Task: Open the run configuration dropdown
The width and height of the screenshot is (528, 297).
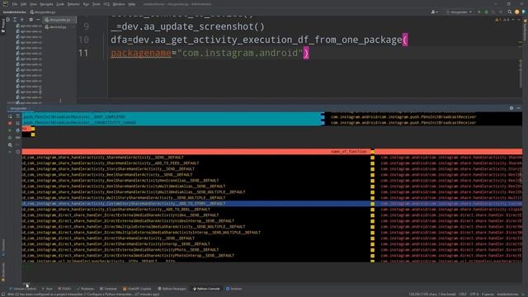Action: (x=459, y=12)
